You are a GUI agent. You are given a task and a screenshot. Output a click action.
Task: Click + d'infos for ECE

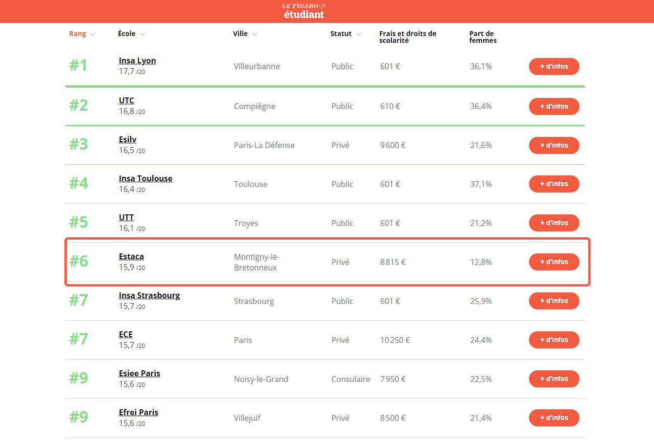pyautogui.click(x=554, y=340)
